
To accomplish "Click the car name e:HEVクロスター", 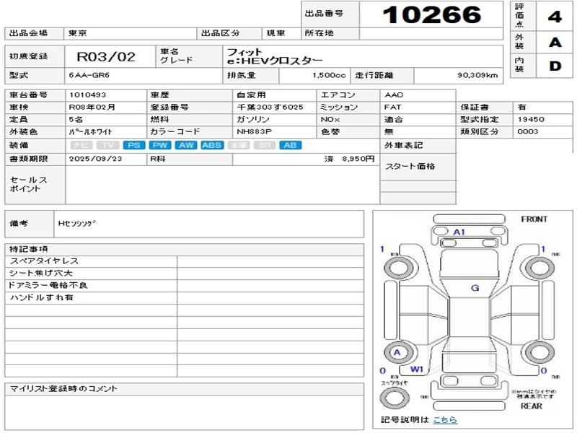I will pyautogui.click(x=275, y=61).
